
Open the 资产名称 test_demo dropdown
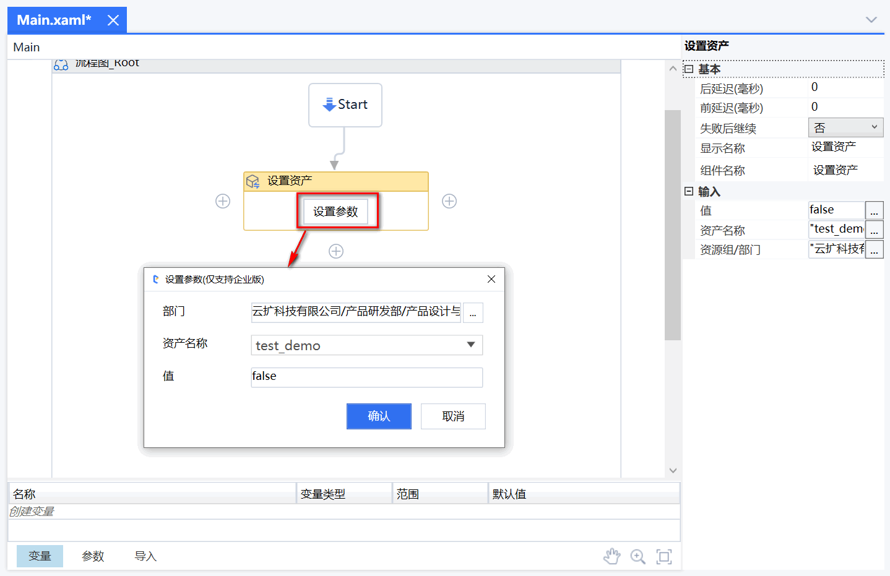[367, 345]
